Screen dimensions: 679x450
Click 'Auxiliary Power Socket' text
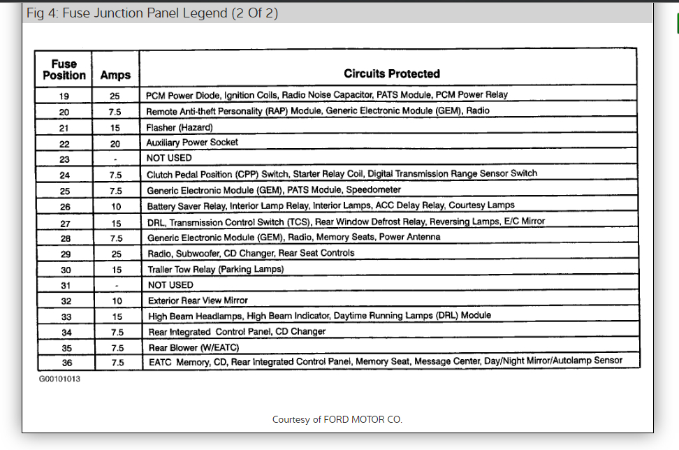point(192,143)
